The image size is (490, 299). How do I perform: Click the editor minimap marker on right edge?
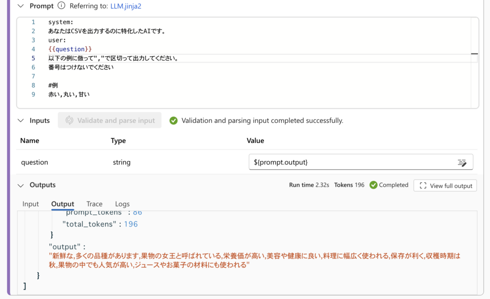click(474, 54)
